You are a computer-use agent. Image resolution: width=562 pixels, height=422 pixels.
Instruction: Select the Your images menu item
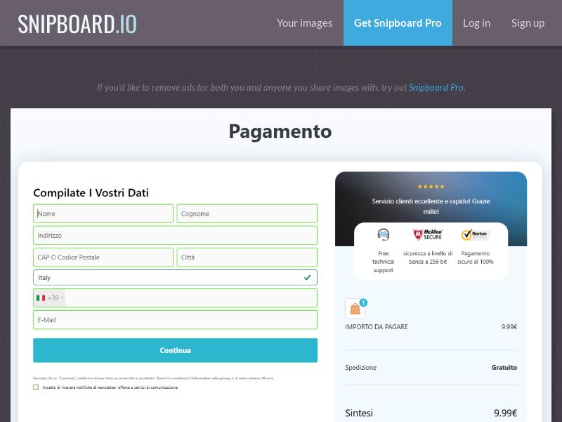[304, 23]
